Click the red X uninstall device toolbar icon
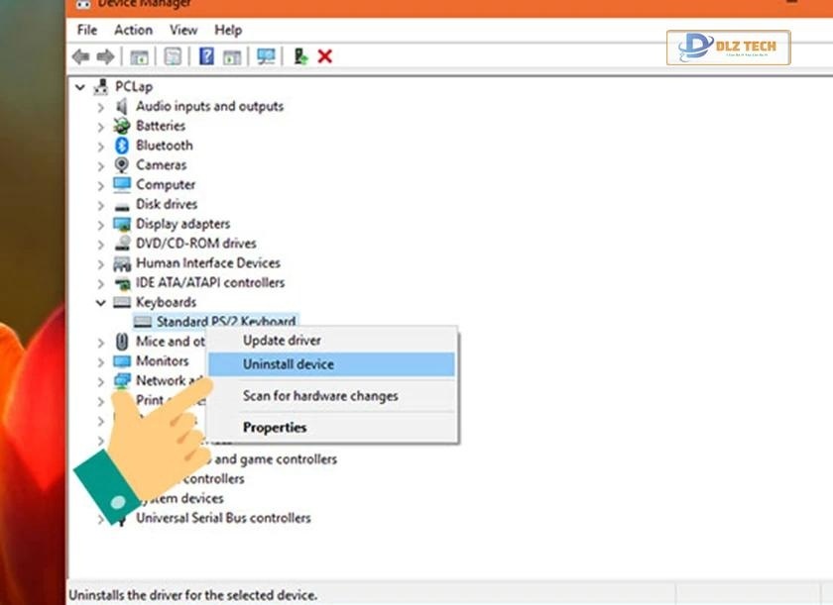Screen dimensions: 833x605 pos(324,56)
